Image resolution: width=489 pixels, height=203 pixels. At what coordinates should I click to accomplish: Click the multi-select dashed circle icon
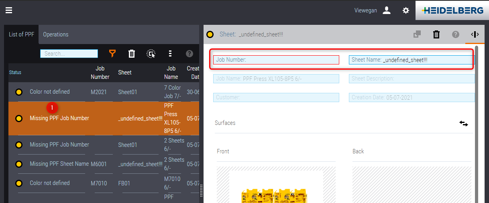pyautogui.click(x=151, y=54)
